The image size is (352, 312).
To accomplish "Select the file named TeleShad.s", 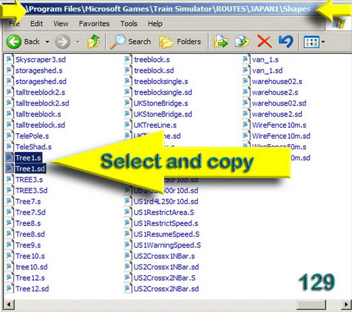I will tap(34, 147).
